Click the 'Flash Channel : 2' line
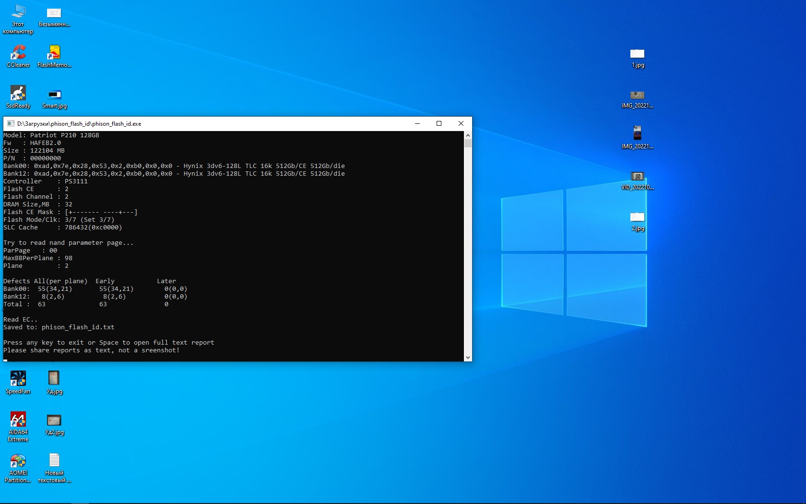 coord(36,197)
